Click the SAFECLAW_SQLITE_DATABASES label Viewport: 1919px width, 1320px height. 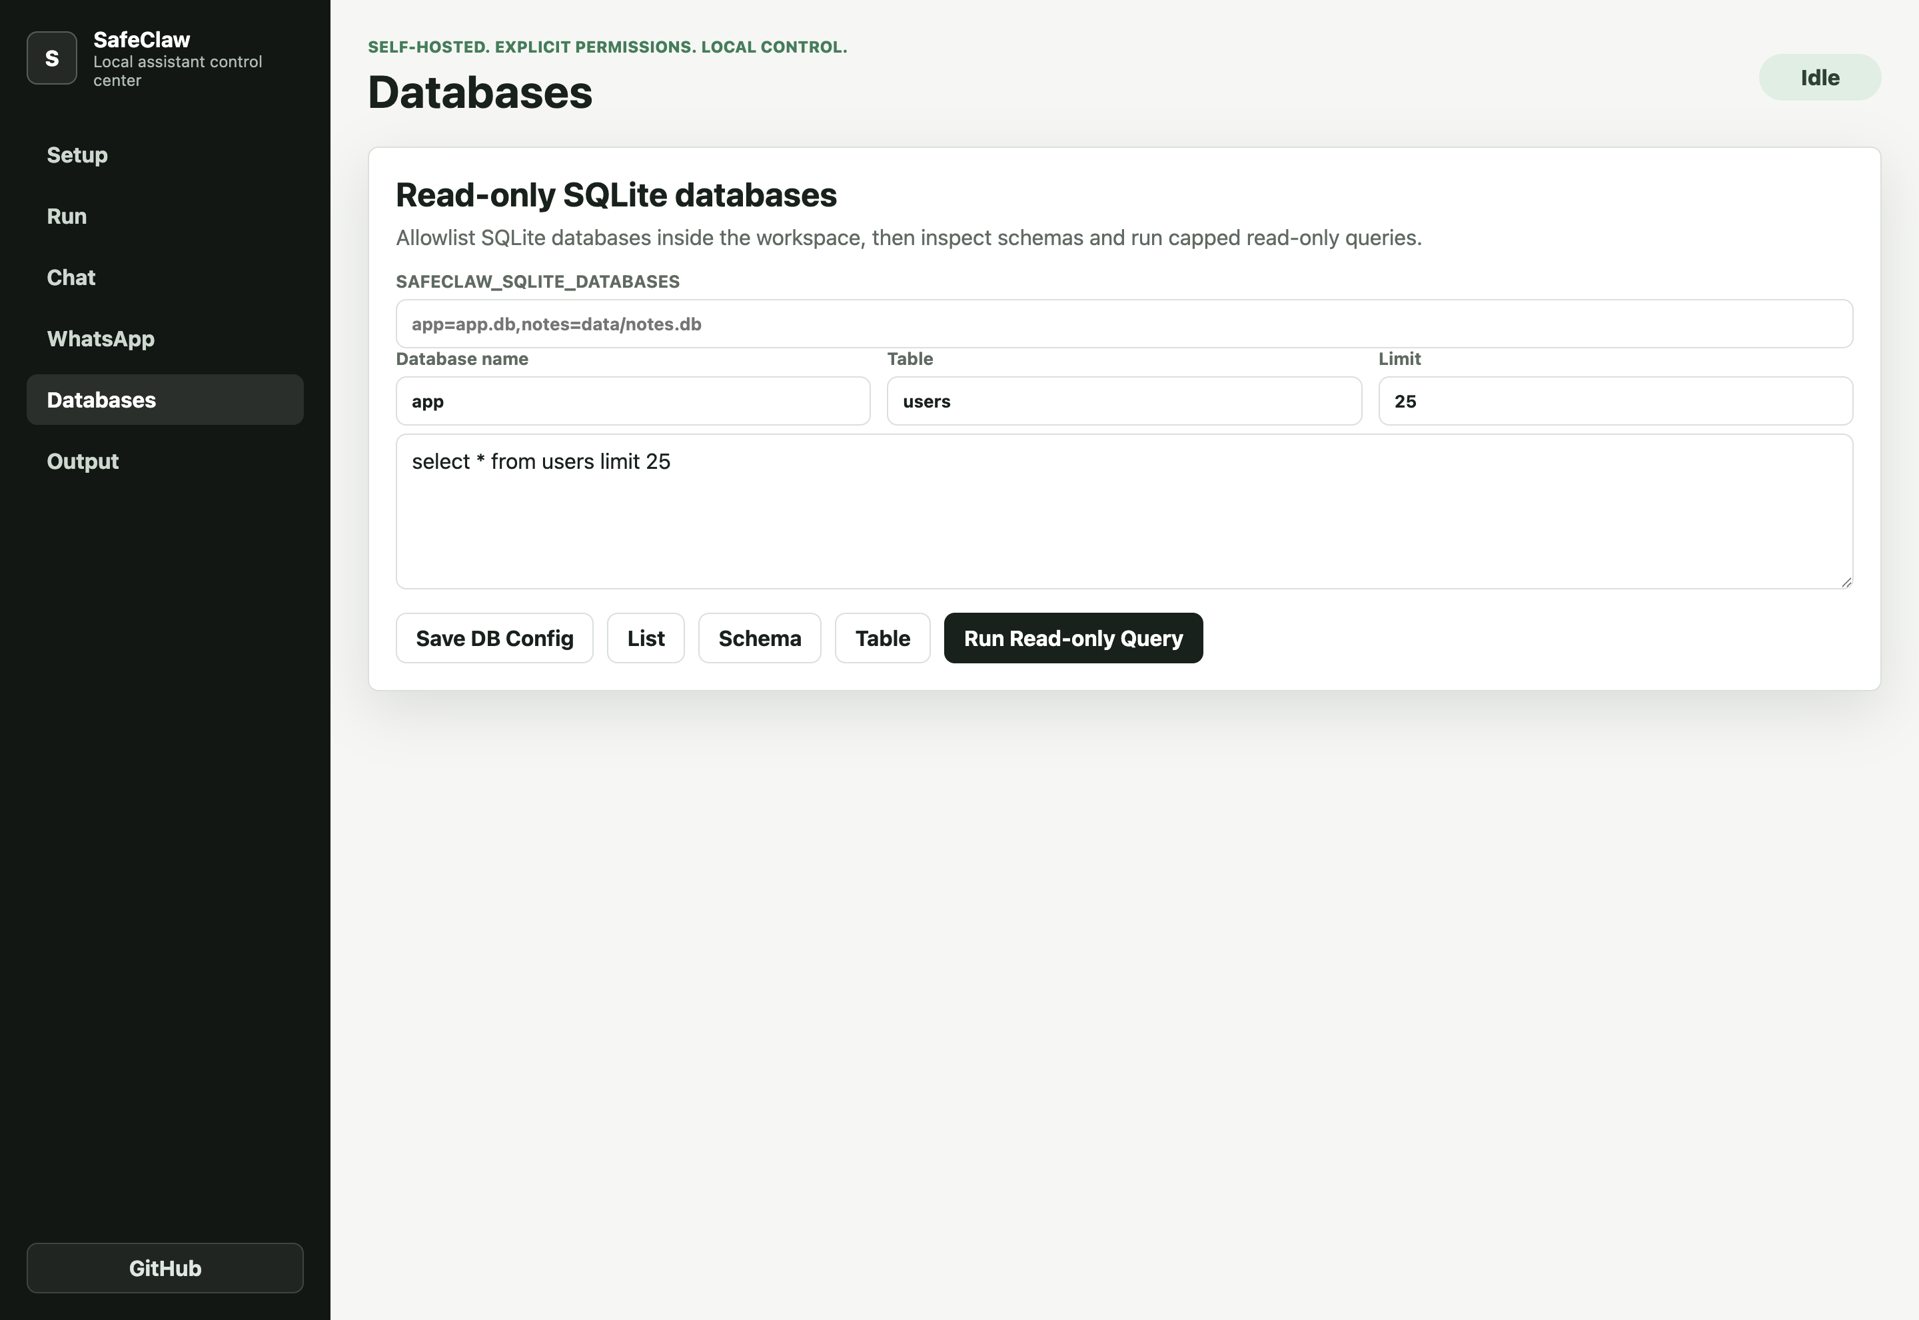click(538, 281)
